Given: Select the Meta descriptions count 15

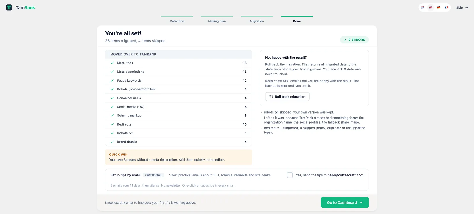Looking at the screenshot, I should coord(245,72).
